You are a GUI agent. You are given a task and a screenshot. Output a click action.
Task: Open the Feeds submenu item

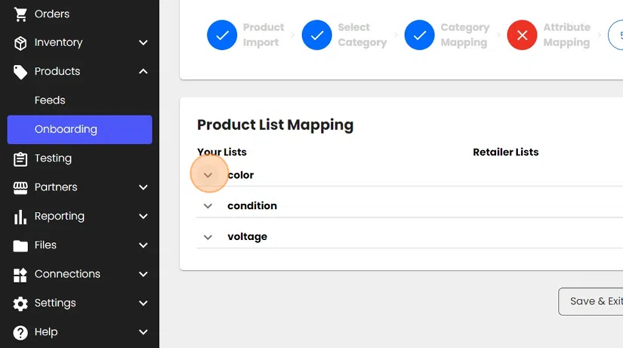tap(50, 100)
